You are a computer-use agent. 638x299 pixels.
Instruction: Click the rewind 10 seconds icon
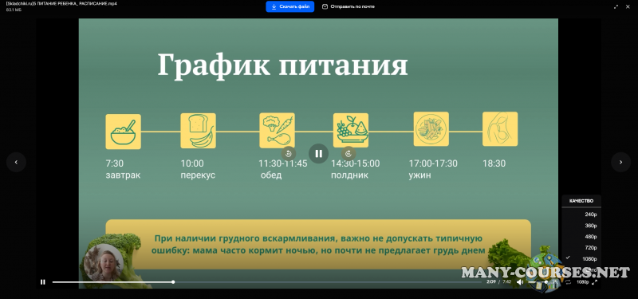coord(289,153)
